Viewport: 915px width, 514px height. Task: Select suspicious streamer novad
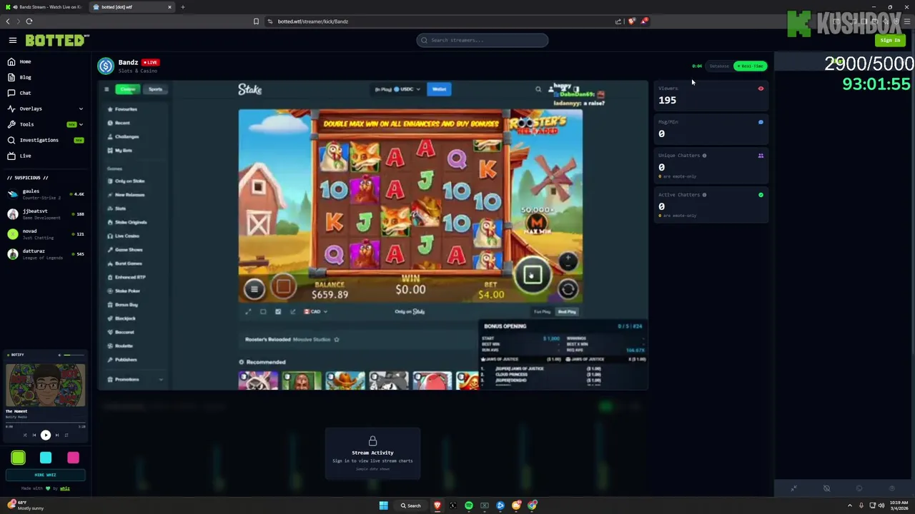tap(45, 233)
